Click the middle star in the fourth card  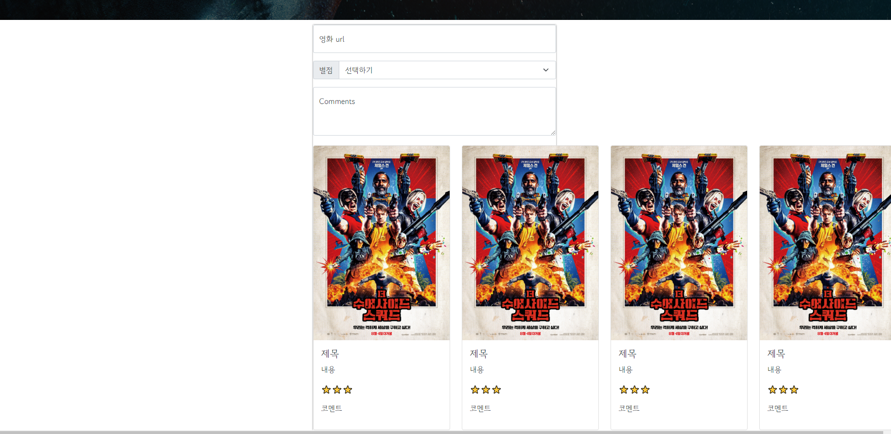783,390
